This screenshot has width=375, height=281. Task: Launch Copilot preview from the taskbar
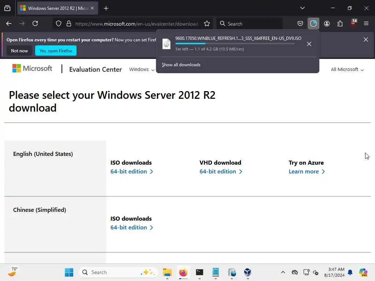pyautogui.click(x=363, y=272)
